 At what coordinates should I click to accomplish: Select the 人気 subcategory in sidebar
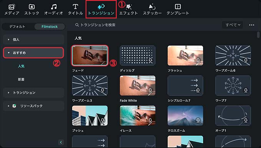coord(21,66)
